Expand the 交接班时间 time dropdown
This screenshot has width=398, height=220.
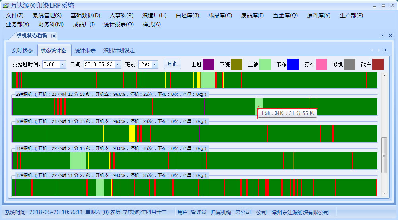click(62, 64)
